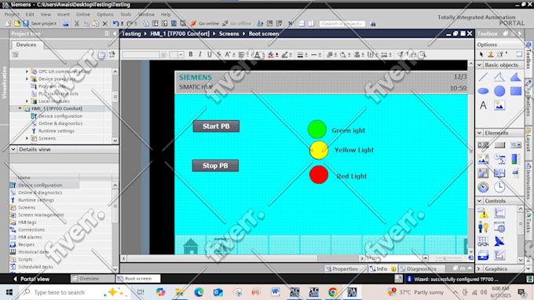Select the Text field 'A' object
Viewport: 534px width, 300px height.
point(483,105)
